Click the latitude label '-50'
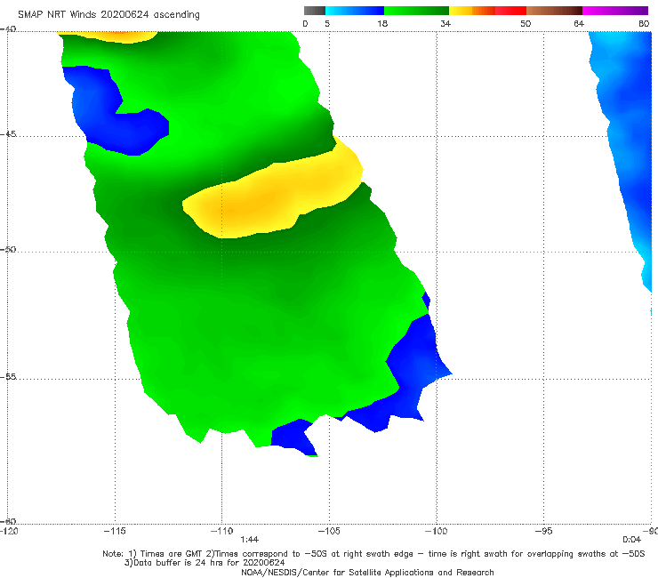This screenshot has width=658, height=578. (x=8, y=249)
